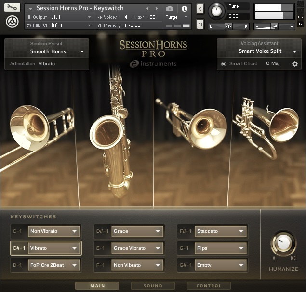Viewport: 306px width, 292px height.
Task: Open Smart Chord settings gear
Action: [x=295, y=64]
